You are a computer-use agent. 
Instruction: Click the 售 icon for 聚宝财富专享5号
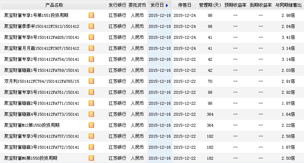point(91,92)
